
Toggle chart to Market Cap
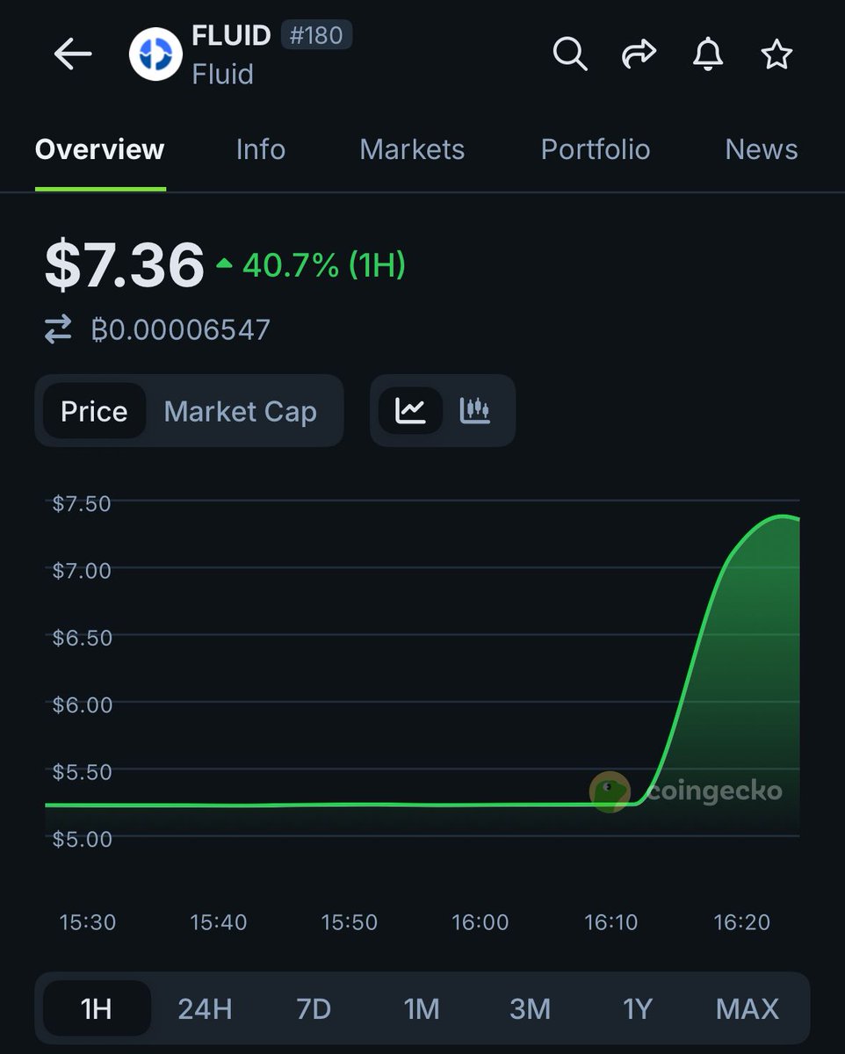point(240,411)
